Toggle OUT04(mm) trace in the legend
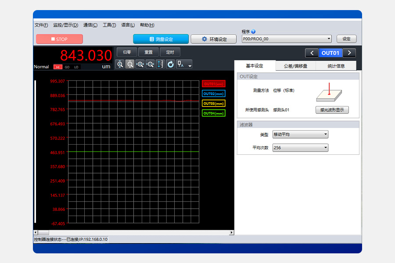 (214, 113)
